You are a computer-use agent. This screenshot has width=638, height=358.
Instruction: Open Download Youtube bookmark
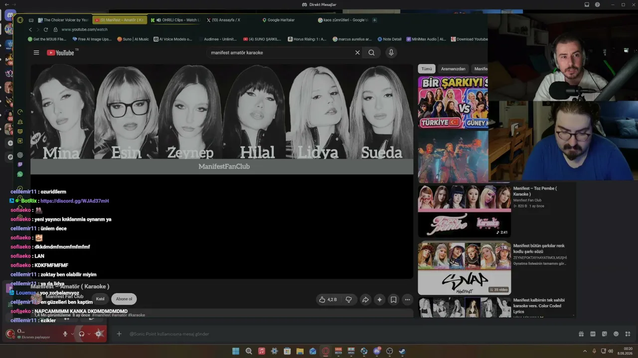click(x=469, y=39)
